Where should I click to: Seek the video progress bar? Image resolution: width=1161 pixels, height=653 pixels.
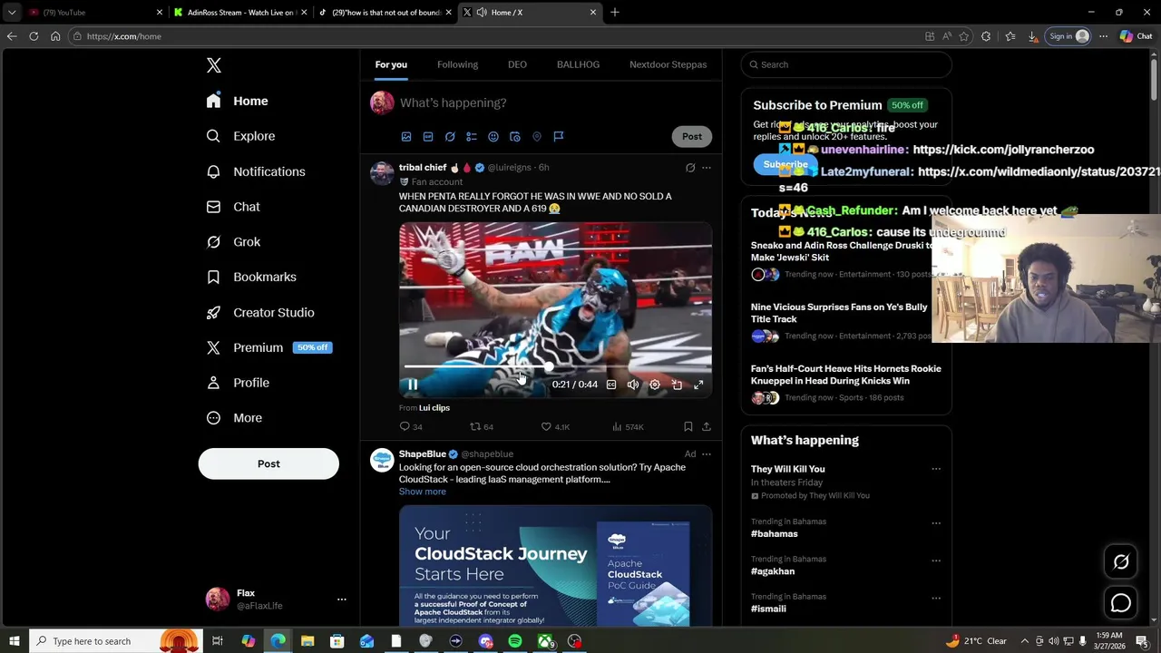coord(555,367)
